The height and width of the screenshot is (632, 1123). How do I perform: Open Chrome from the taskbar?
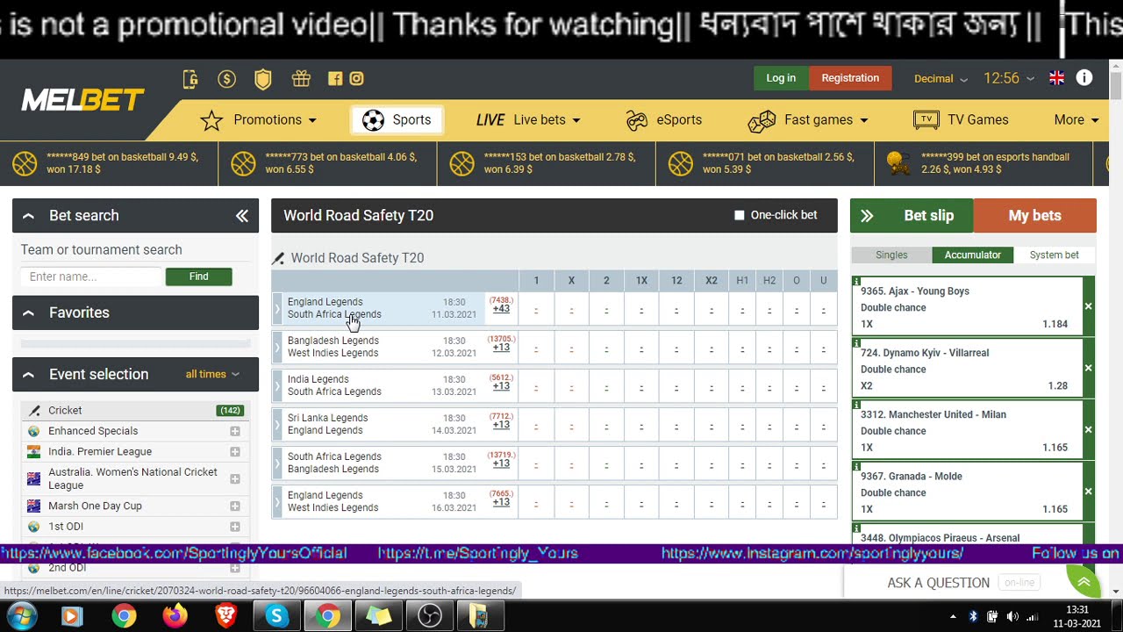tap(124, 616)
